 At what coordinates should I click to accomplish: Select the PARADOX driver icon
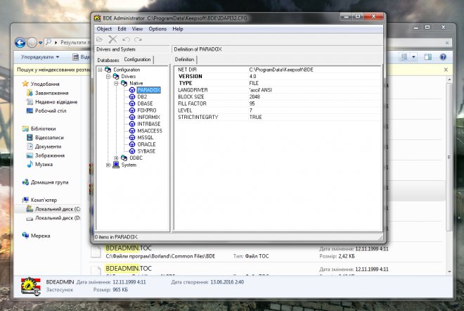point(132,90)
